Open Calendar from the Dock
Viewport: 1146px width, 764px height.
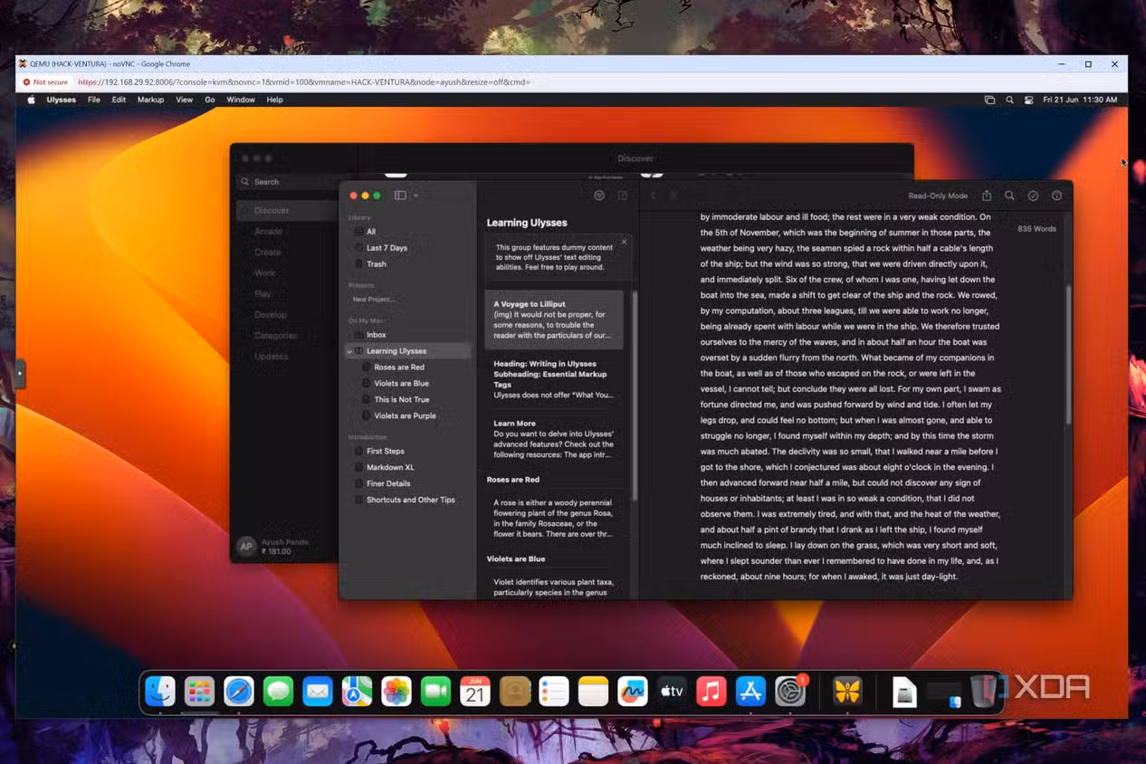(x=475, y=692)
